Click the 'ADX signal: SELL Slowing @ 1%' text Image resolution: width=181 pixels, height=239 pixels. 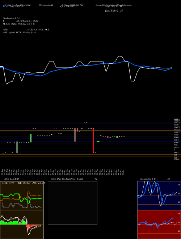(x=20, y=33)
